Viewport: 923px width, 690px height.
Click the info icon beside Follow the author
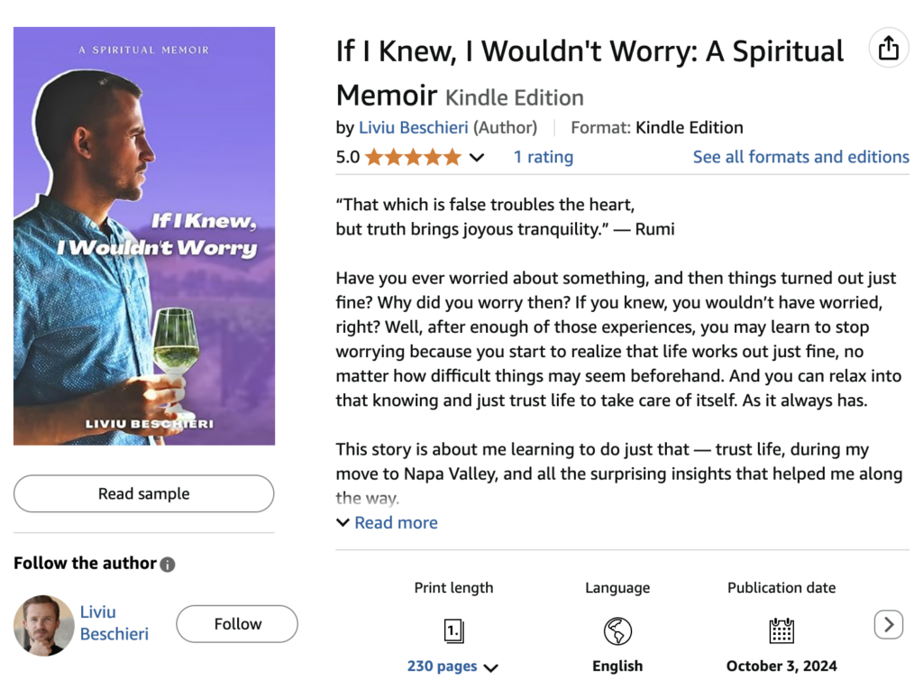point(168,565)
